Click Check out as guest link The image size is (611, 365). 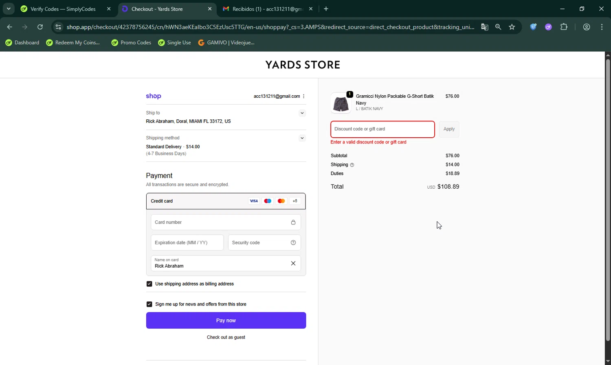[226, 337]
